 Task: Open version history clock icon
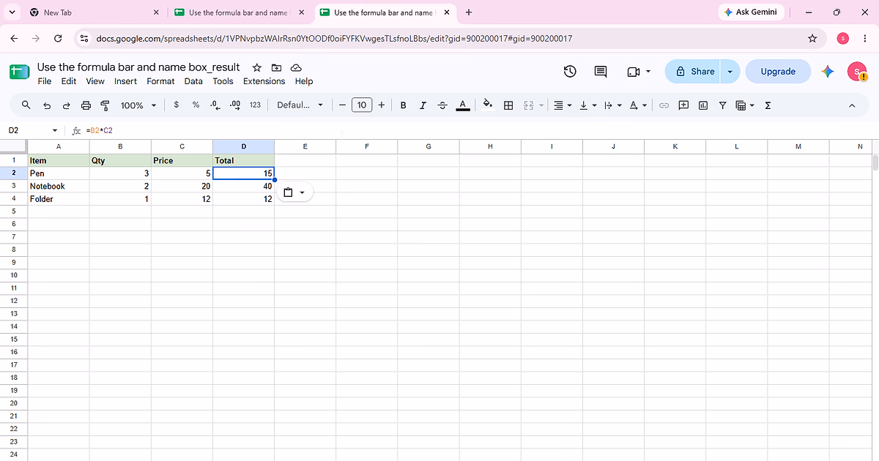[x=570, y=71]
